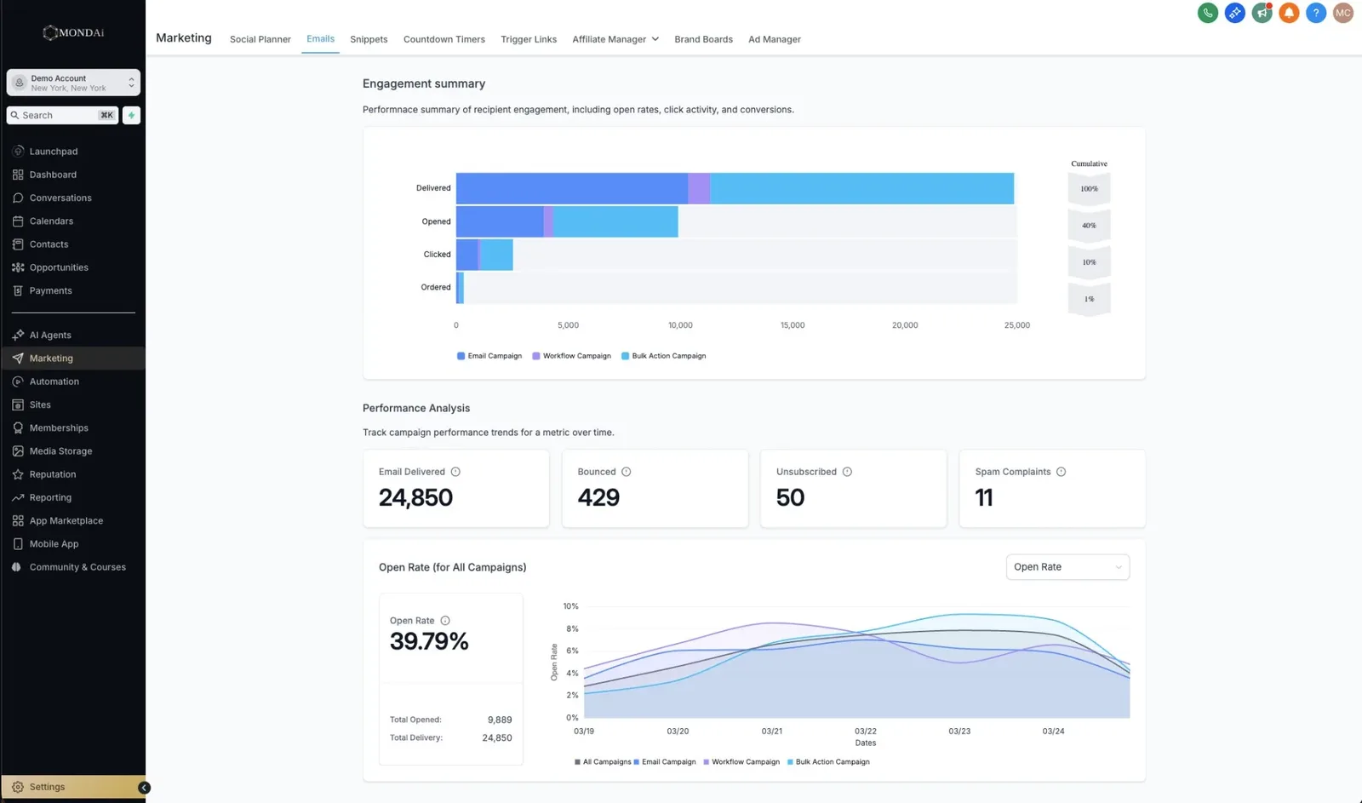Click the Unsubscribed 50 card
This screenshot has width=1362, height=803.
[x=853, y=489]
